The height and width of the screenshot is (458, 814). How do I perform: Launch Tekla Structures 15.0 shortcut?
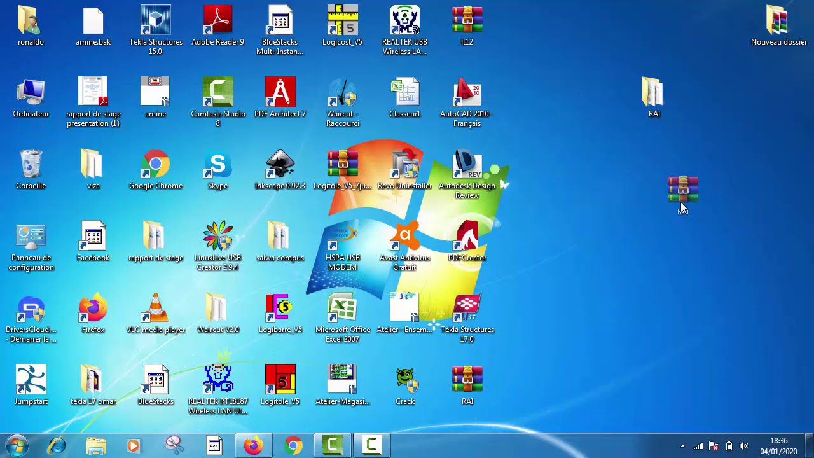tap(155, 21)
